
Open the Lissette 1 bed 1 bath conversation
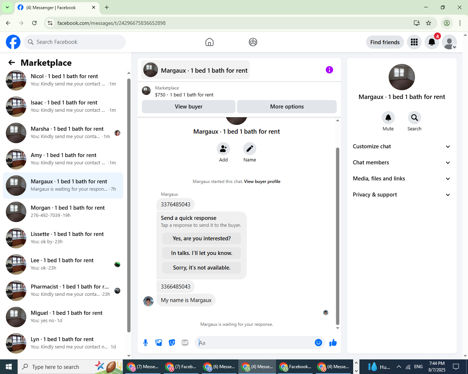point(63,238)
